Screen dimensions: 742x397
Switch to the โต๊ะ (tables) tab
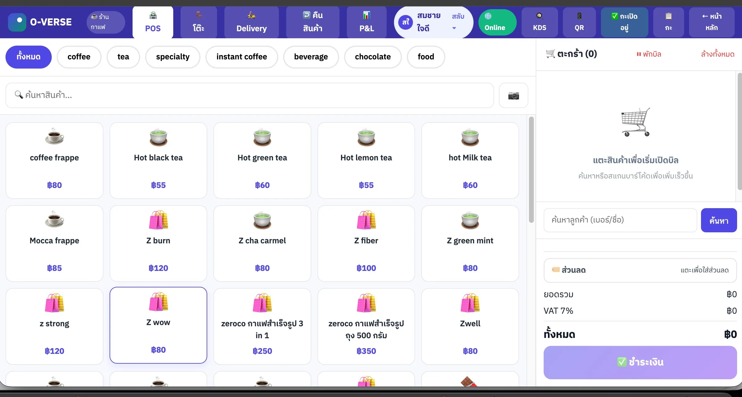[x=199, y=22]
